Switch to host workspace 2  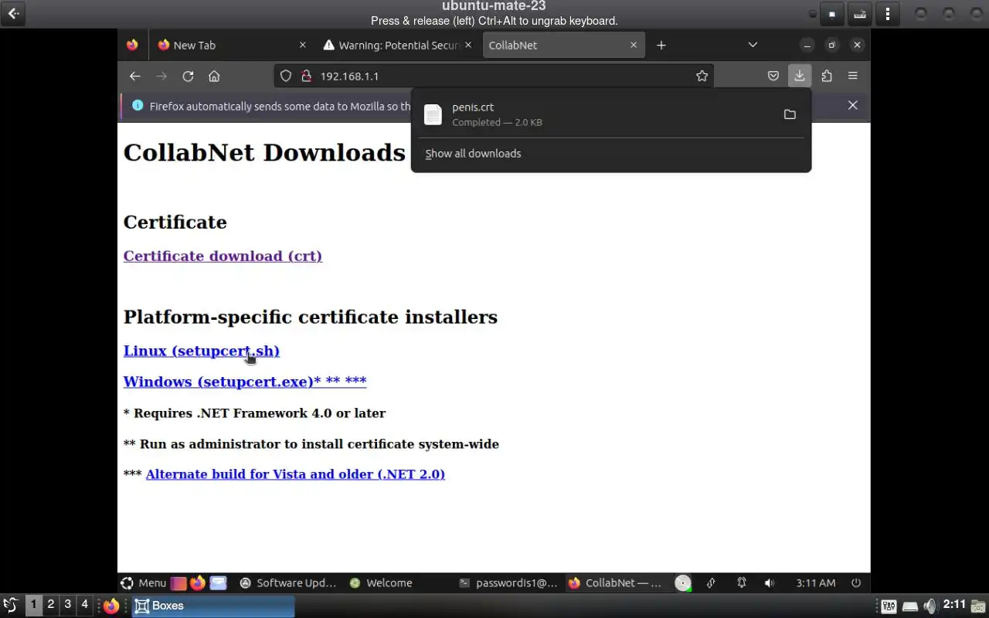point(51,605)
